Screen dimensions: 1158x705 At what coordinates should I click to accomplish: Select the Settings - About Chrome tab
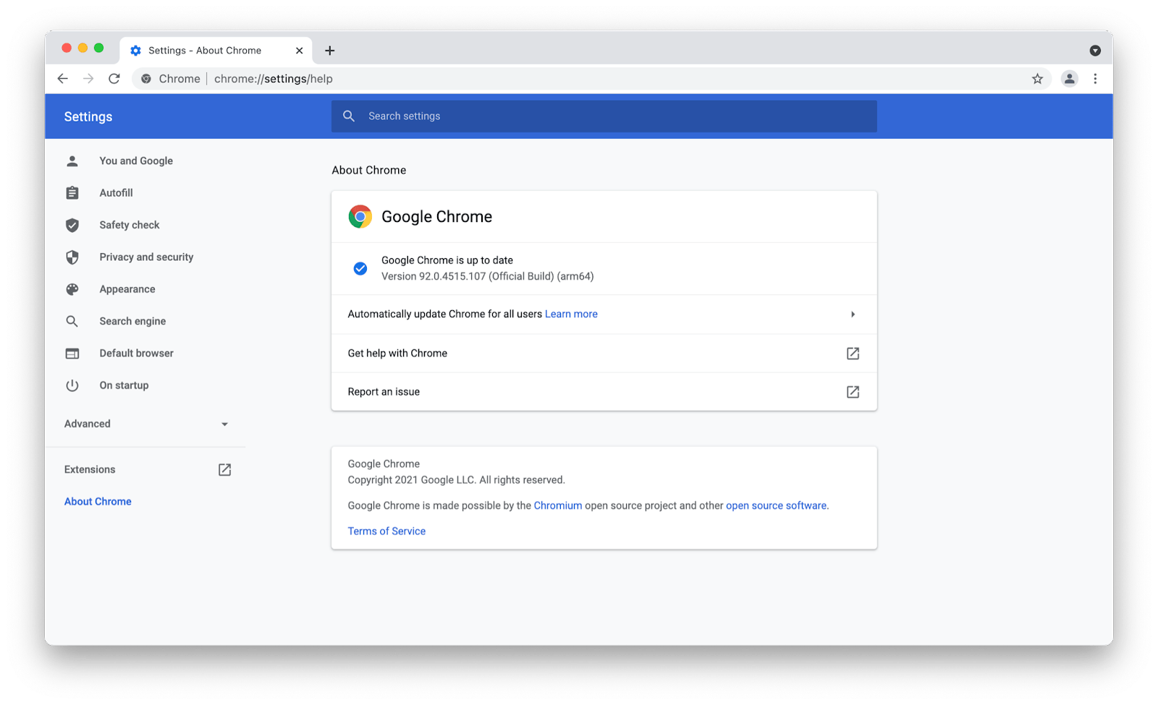point(216,51)
